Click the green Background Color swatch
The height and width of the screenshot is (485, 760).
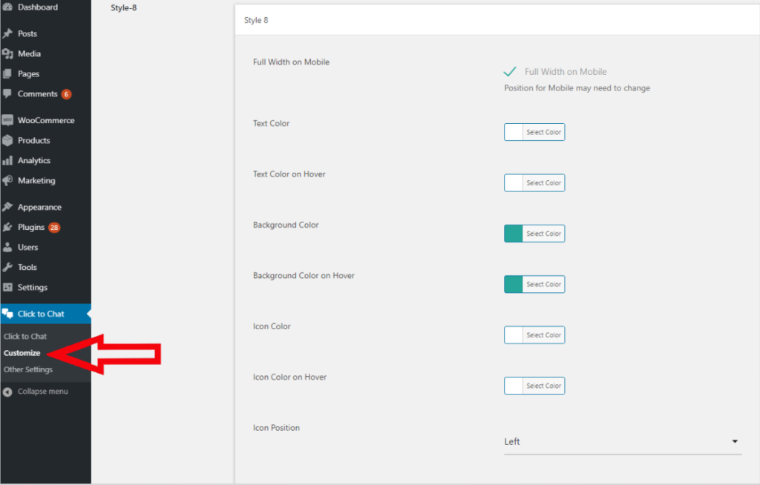[x=514, y=234]
